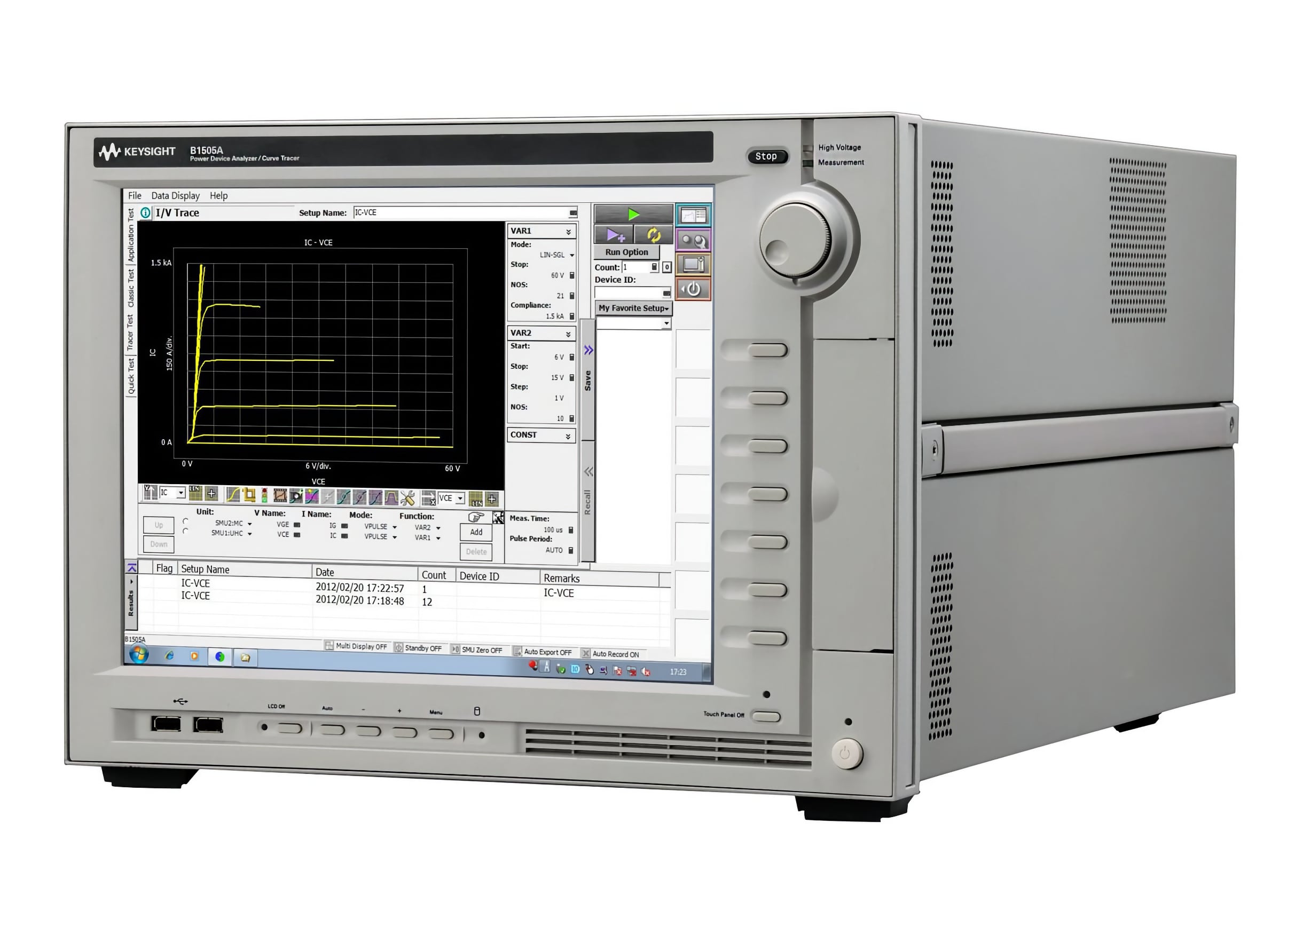The width and height of the screenshot is (1303, 934).
Task: Launch Internet Explorer from the taskbar
Action: click(x=169, y=655)
